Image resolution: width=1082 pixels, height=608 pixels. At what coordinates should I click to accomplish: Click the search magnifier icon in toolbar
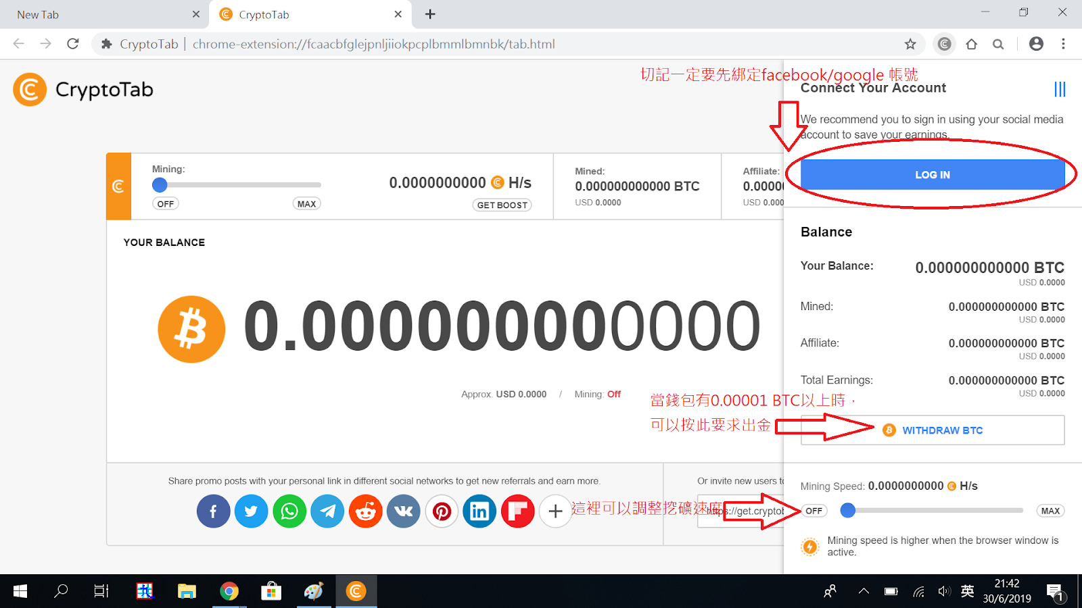click(998, 44)
